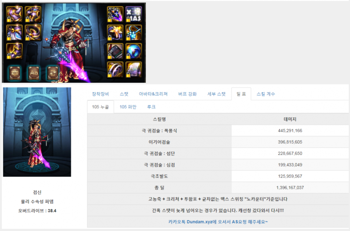Open the 아바타&크리쳐 tab
Viewport: 350px width, 231px height.
(x=153, y=94)
